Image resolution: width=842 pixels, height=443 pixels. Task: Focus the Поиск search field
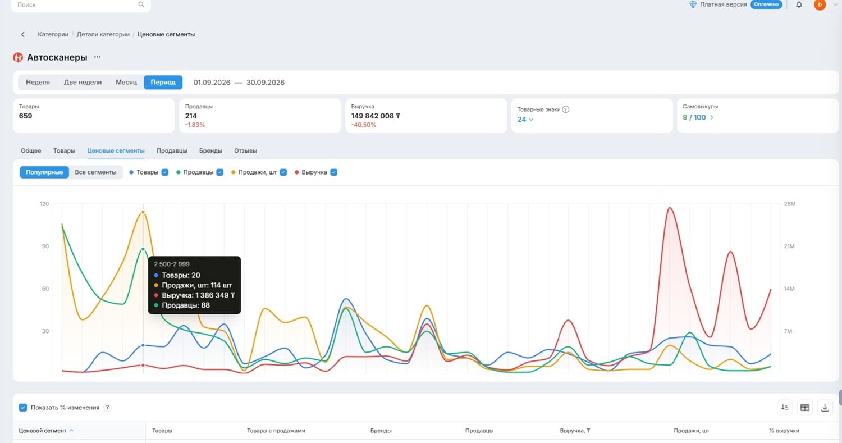click(x=81, y=5)
